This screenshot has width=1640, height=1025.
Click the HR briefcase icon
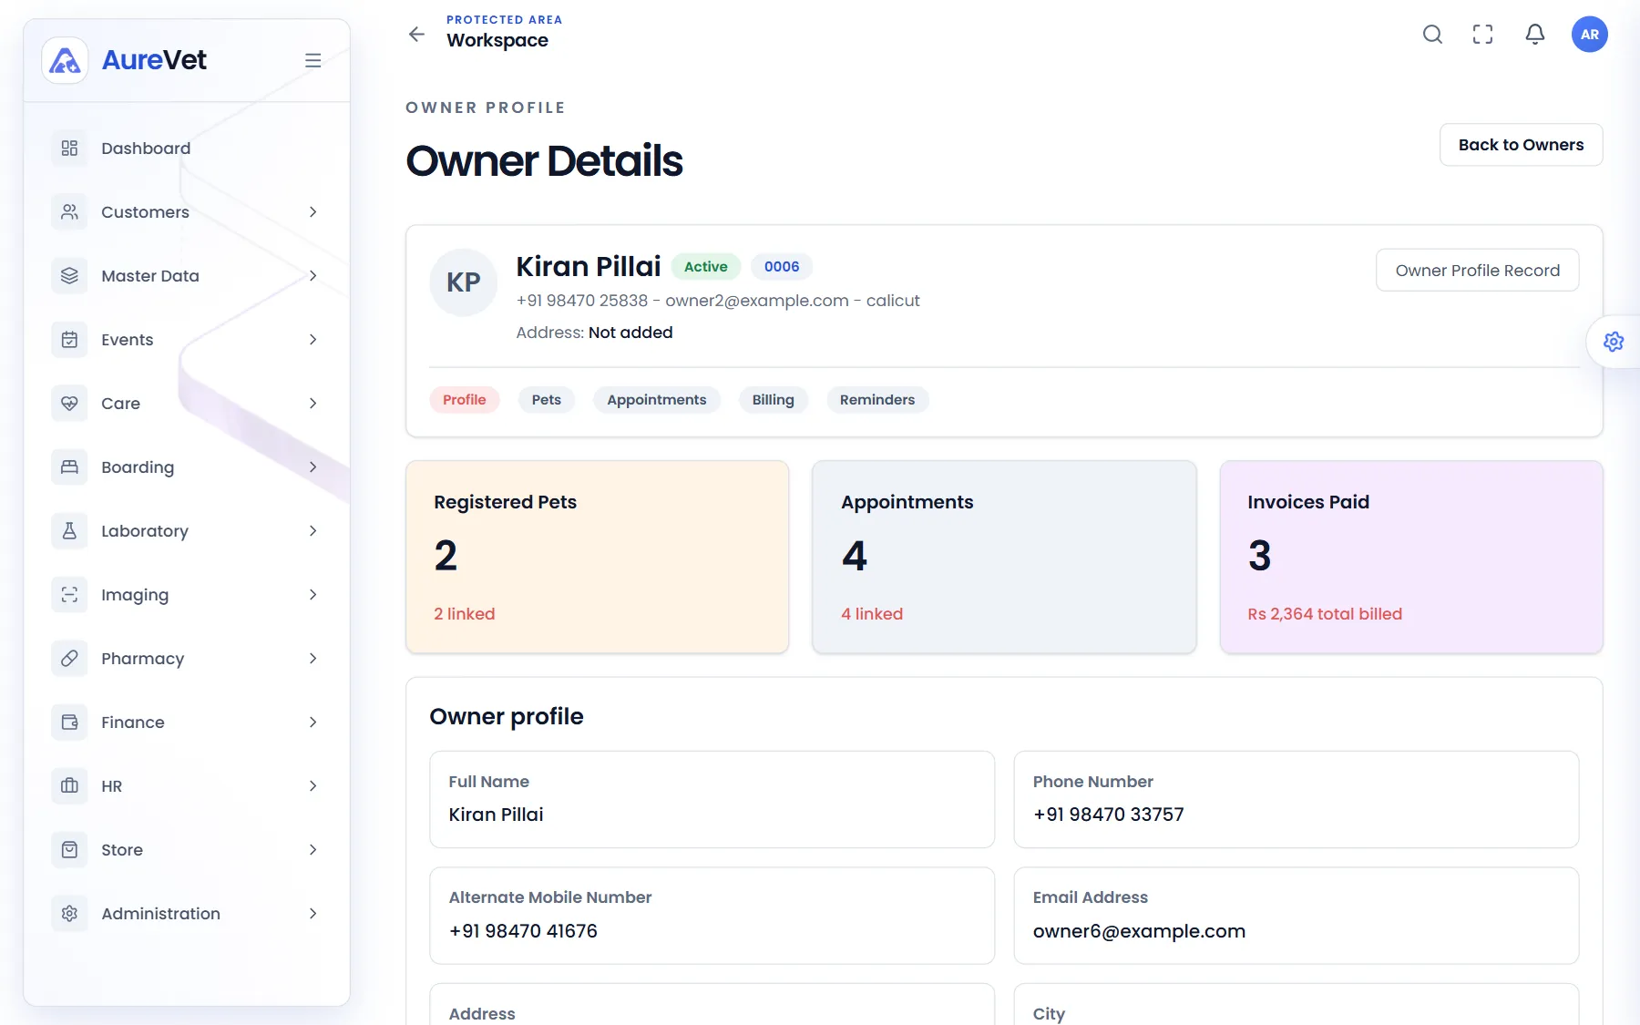69,785
